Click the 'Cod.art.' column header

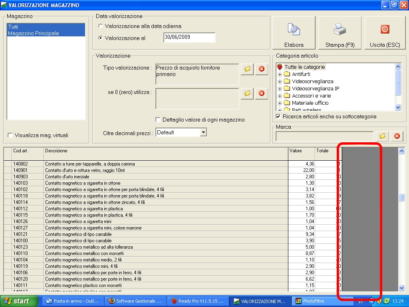click(x=28, y=154)
